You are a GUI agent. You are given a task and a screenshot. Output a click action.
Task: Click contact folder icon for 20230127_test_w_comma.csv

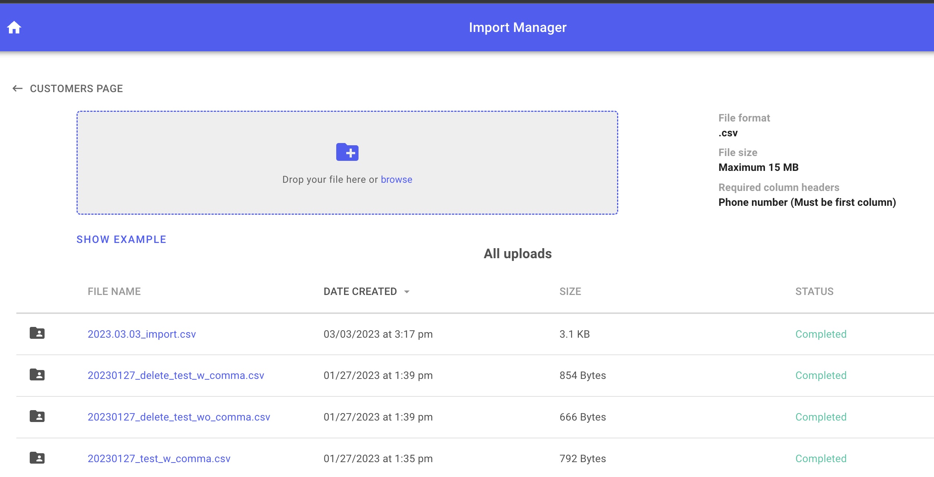[37, 458]
